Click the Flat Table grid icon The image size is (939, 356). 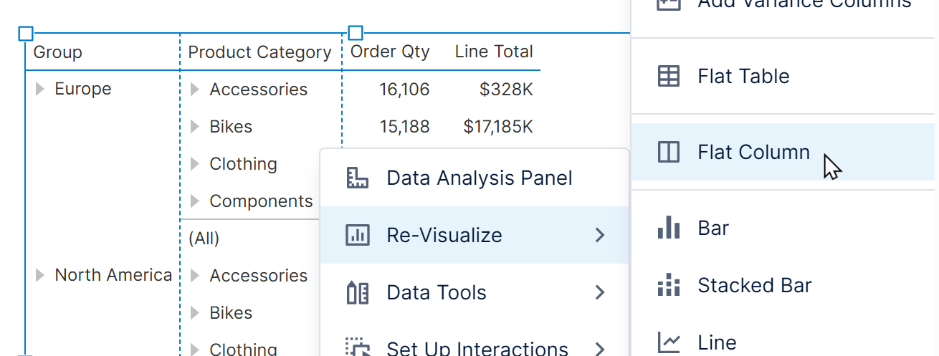tap(669, 77)
